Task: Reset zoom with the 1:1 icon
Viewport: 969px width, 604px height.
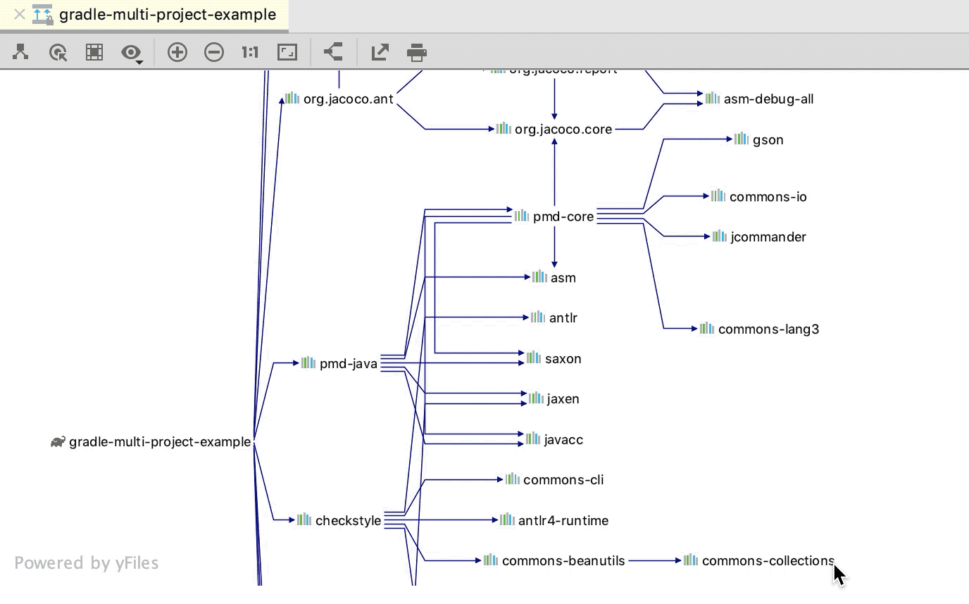Action: click(249, 51)
